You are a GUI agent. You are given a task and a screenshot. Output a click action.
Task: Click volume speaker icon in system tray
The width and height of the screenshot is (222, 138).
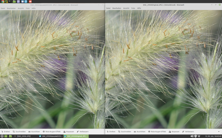coord(192,136)
